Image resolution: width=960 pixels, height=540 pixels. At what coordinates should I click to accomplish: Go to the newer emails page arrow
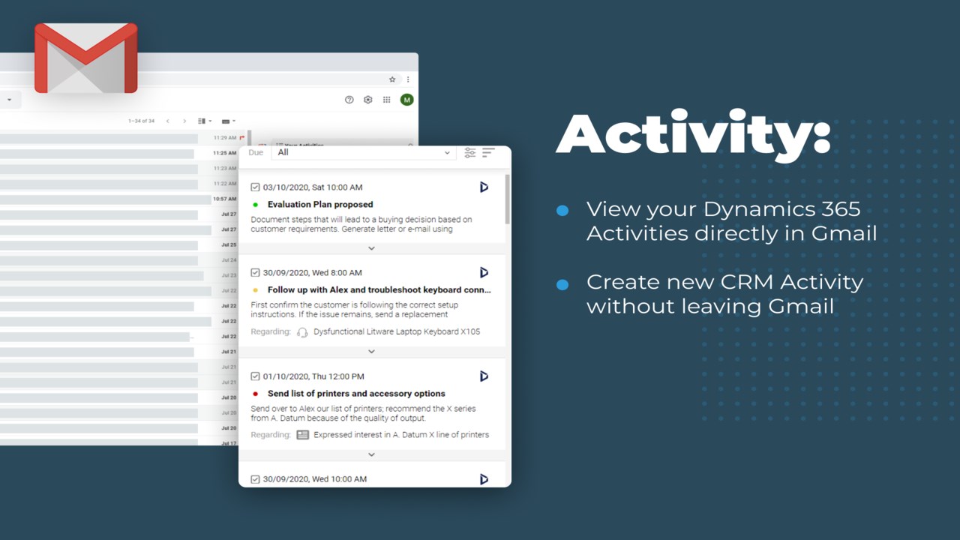[168, 121]
